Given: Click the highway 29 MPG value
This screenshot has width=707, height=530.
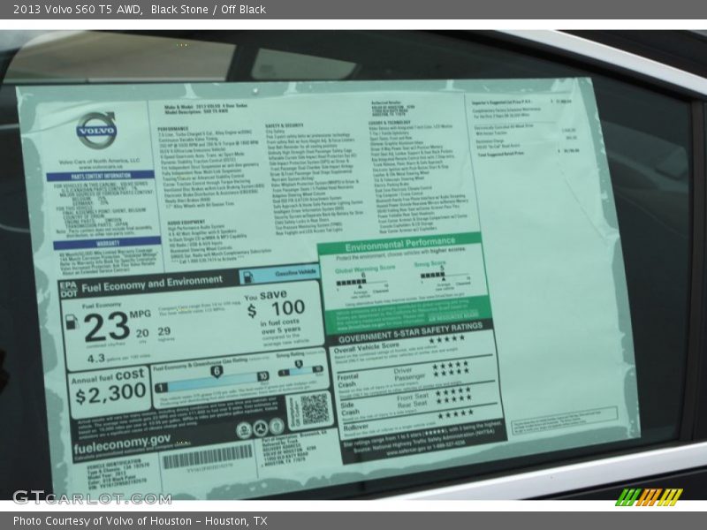Looking at the screenshot, I should 164,332.
